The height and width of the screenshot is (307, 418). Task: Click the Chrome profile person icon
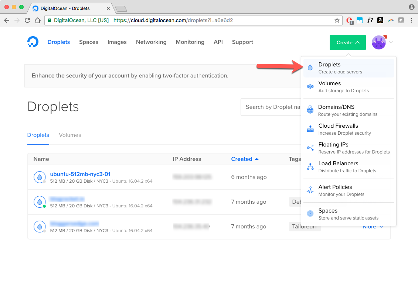tap(412, 7)
